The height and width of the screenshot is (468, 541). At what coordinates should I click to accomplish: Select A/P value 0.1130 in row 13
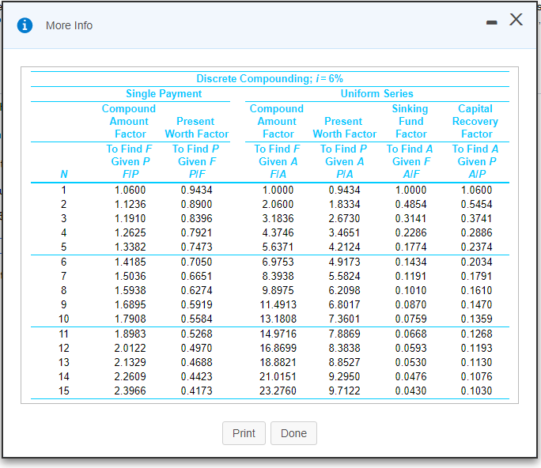[x=476, y=363]
